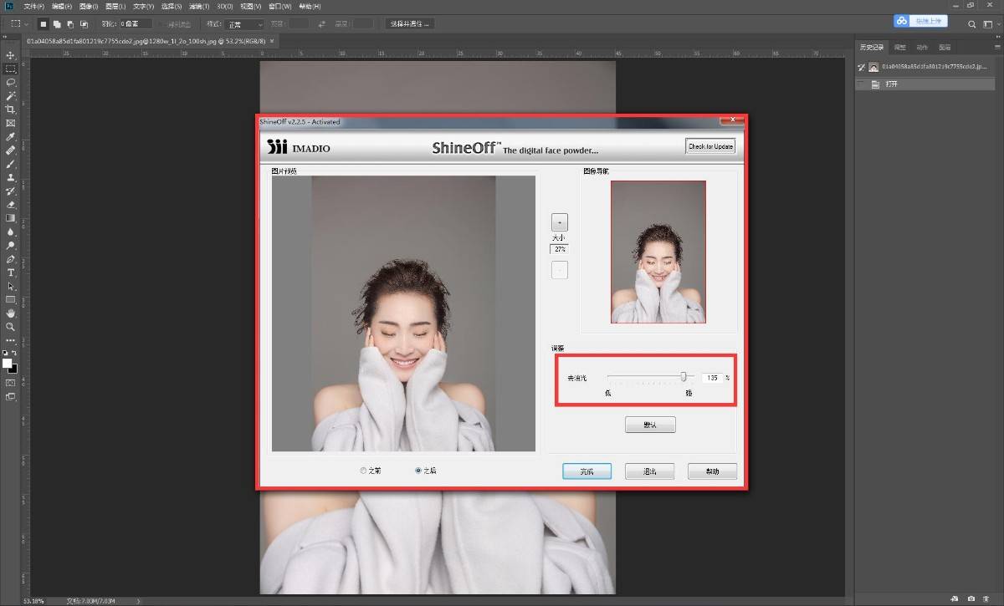The width and height of the screenshot is (1004, 606).
Task: Open the 样式 style dropdown
Action: [x=246, y=23]
